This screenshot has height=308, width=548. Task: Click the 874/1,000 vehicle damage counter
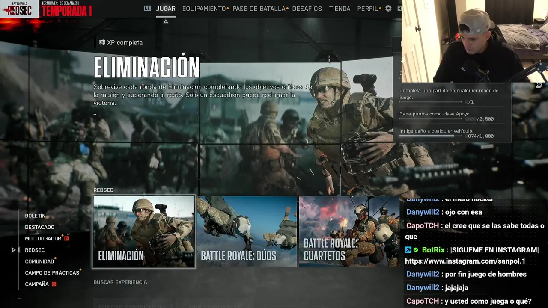tap(480, 136)
